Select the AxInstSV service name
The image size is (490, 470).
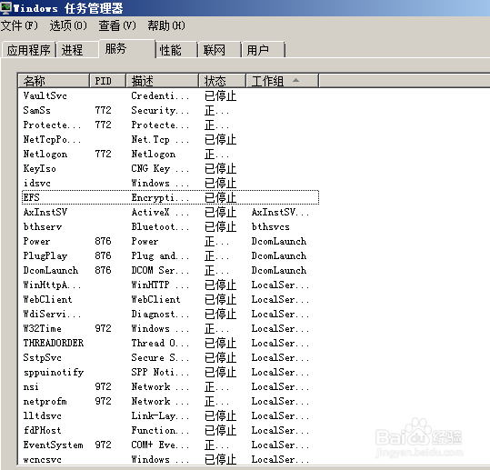[45, 212]
